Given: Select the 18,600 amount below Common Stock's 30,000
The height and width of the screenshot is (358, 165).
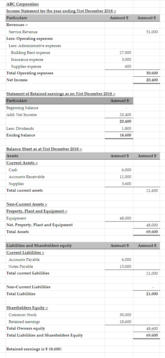Looking at the screenshot, I should coord(125,322).
